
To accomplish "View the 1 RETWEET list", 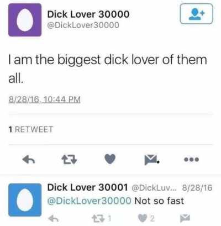I will [31, 129].
